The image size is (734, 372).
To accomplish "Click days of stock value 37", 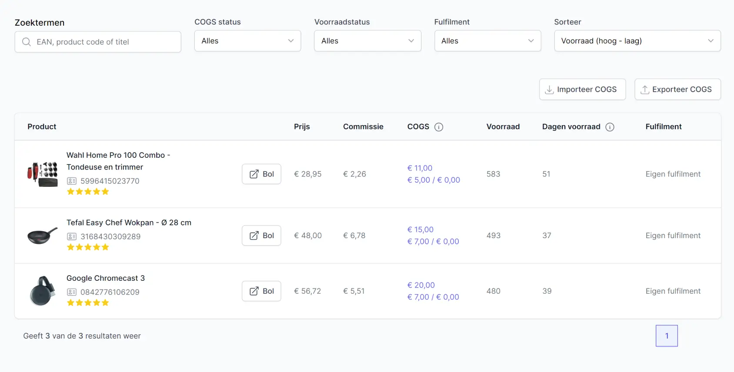I will click(547, 236).
